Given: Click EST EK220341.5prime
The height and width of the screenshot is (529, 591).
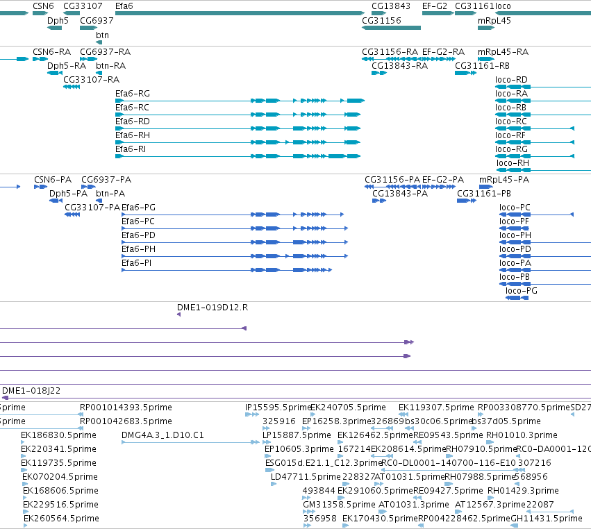Looking at the screenshot, I should pos(58,449).
